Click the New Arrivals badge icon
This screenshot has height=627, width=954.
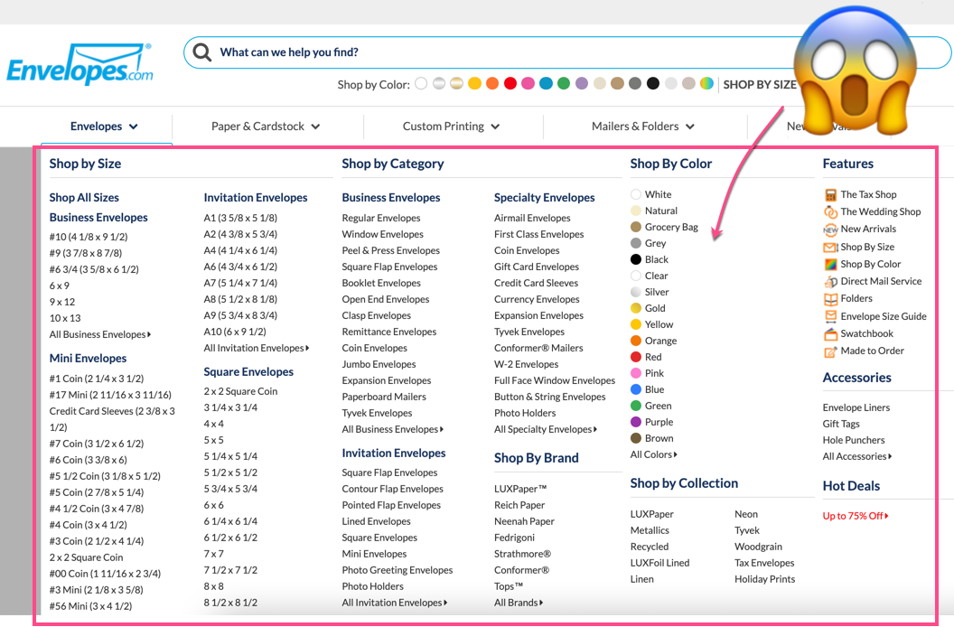(x=830, y=229)
